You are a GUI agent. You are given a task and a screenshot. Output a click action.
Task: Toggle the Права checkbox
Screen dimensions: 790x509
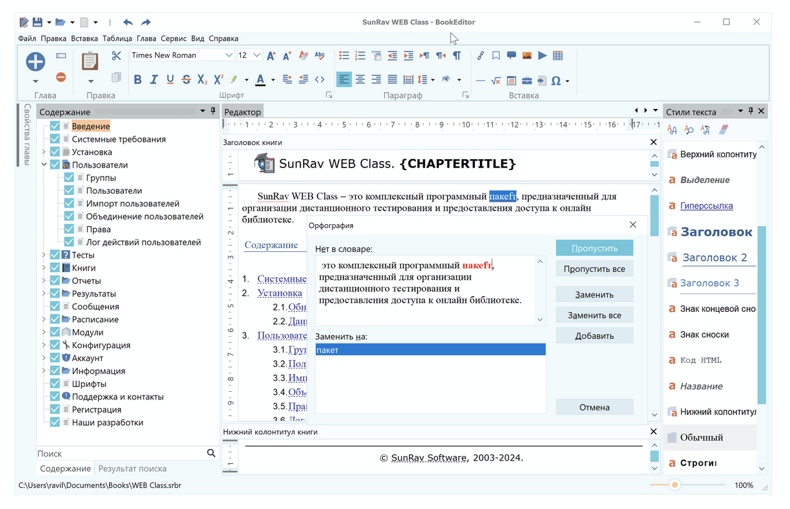(x=69, y=229)
